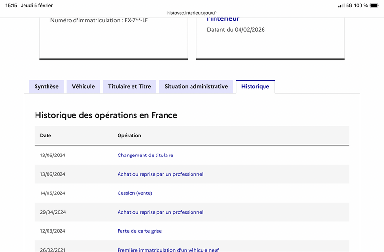Select the Titulaire et Titre tab
The width and height of the screenshot is (384, 252).
tap(130, 87)
